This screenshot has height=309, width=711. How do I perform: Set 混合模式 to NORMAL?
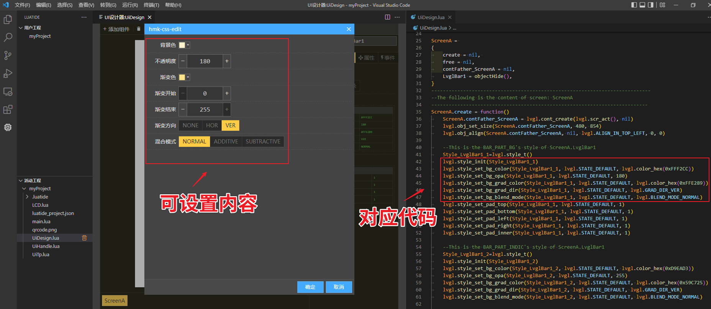click(194, 141)
